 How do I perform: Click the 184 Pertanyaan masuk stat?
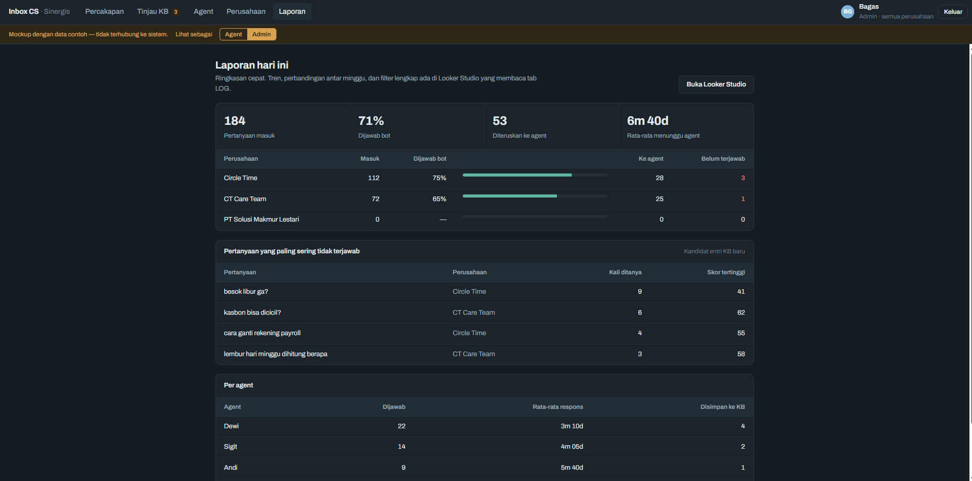pyautogui.click(x=283, y=126)
